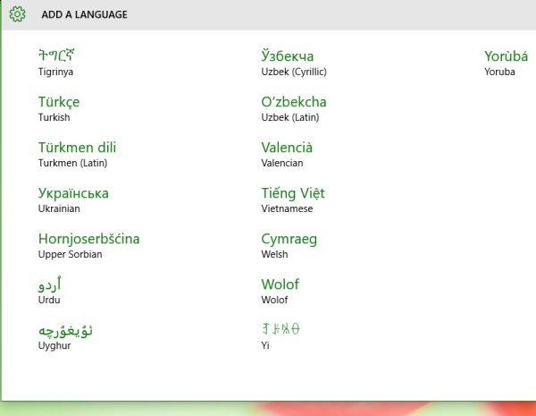Choose the Yi language entry
The image size is (536, 416).
pyautogui.click(x=281, y=336)
